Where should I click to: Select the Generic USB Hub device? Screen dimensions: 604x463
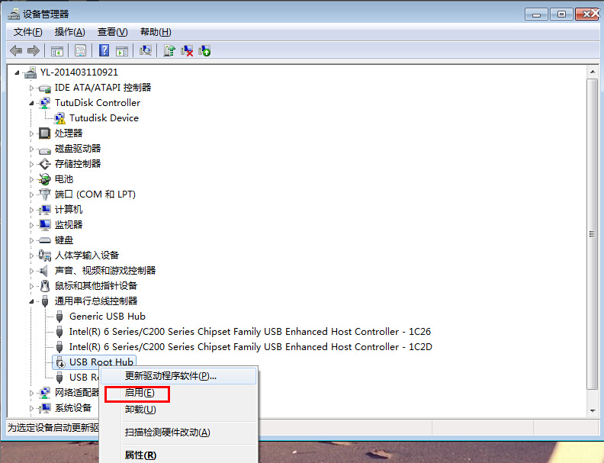(x=107, y=317)
